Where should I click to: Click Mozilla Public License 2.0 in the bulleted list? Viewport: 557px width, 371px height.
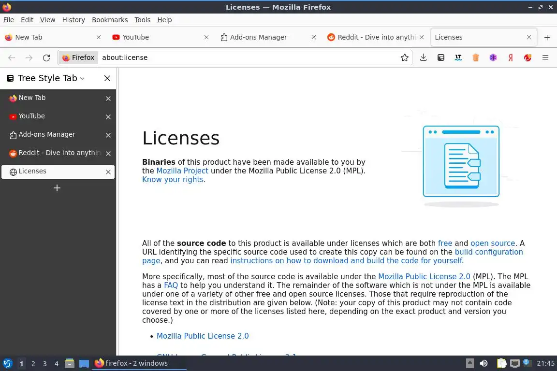(x=203, y=336)
